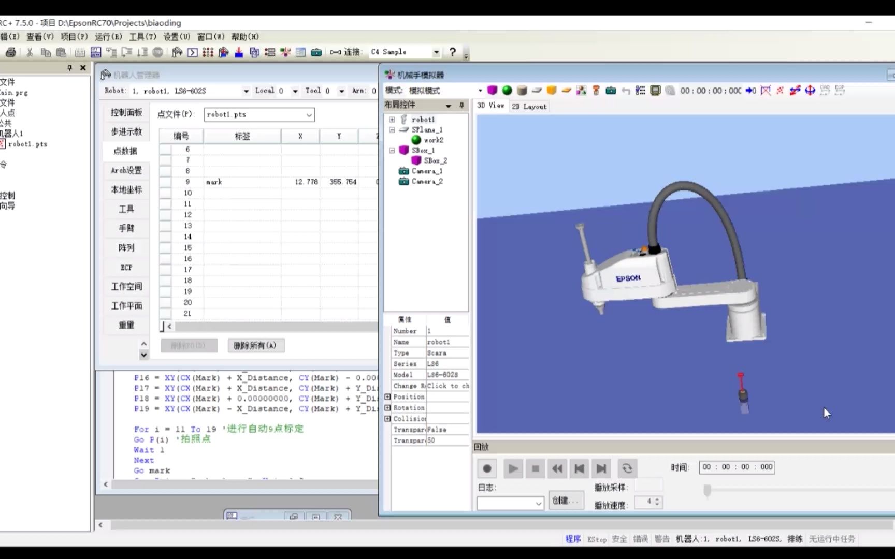Click the play button in playback
The image size is (895, 559).
(513, 469)
